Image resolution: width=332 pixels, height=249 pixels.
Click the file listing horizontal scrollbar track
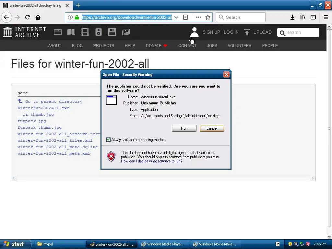[163, 178]
